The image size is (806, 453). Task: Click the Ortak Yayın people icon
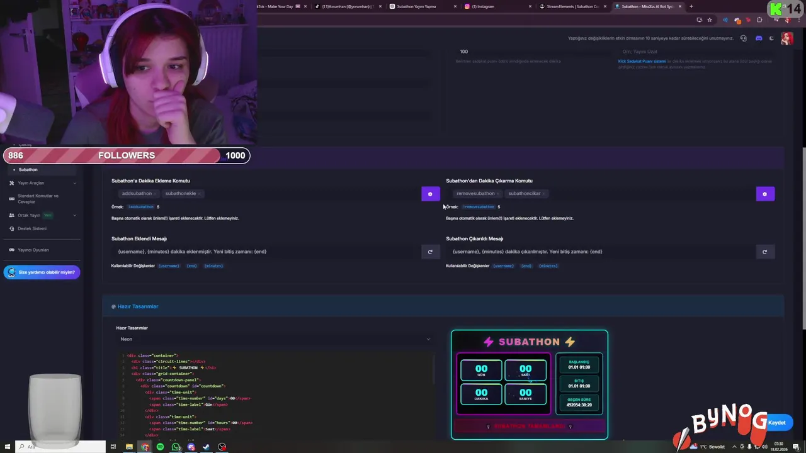(12, 215)
